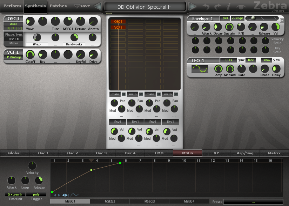289x206 pixels.
Task: Click the first lane 'Env1' selector
Action: point(117,122)
